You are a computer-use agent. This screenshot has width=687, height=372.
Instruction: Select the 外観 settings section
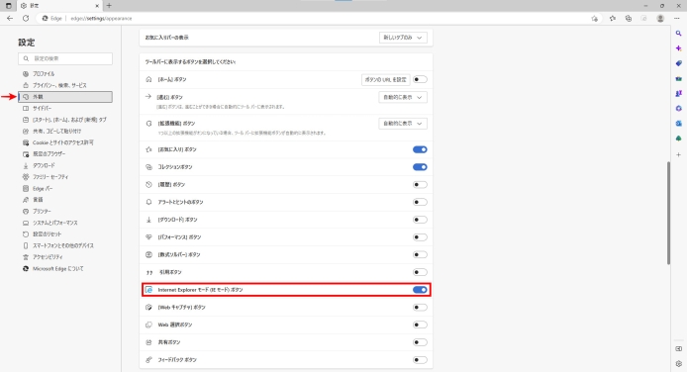[65, 97]
